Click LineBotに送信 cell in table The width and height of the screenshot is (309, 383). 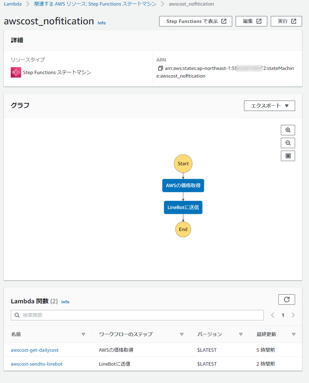114,364
